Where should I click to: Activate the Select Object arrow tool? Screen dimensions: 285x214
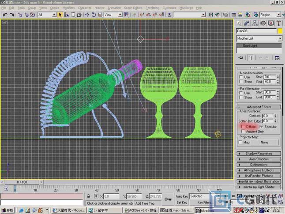coord(60,15)
